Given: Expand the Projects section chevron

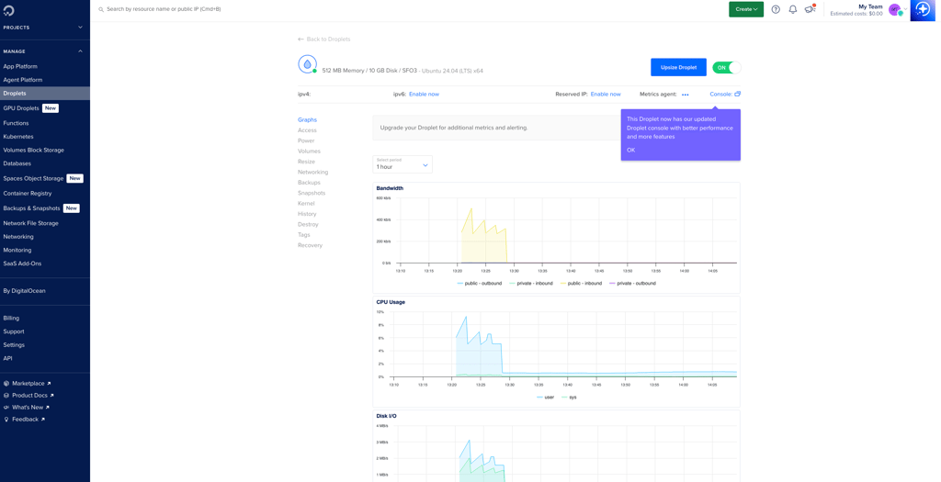Looking at the screenshot, I should point(81,28).
